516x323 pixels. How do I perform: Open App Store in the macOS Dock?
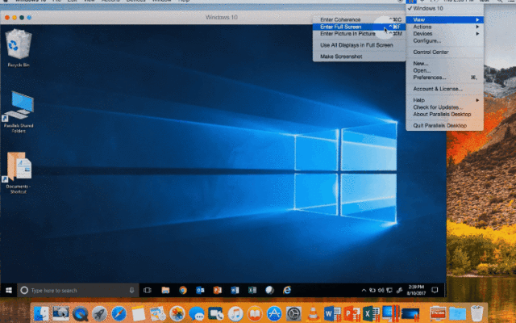[274, 313]
